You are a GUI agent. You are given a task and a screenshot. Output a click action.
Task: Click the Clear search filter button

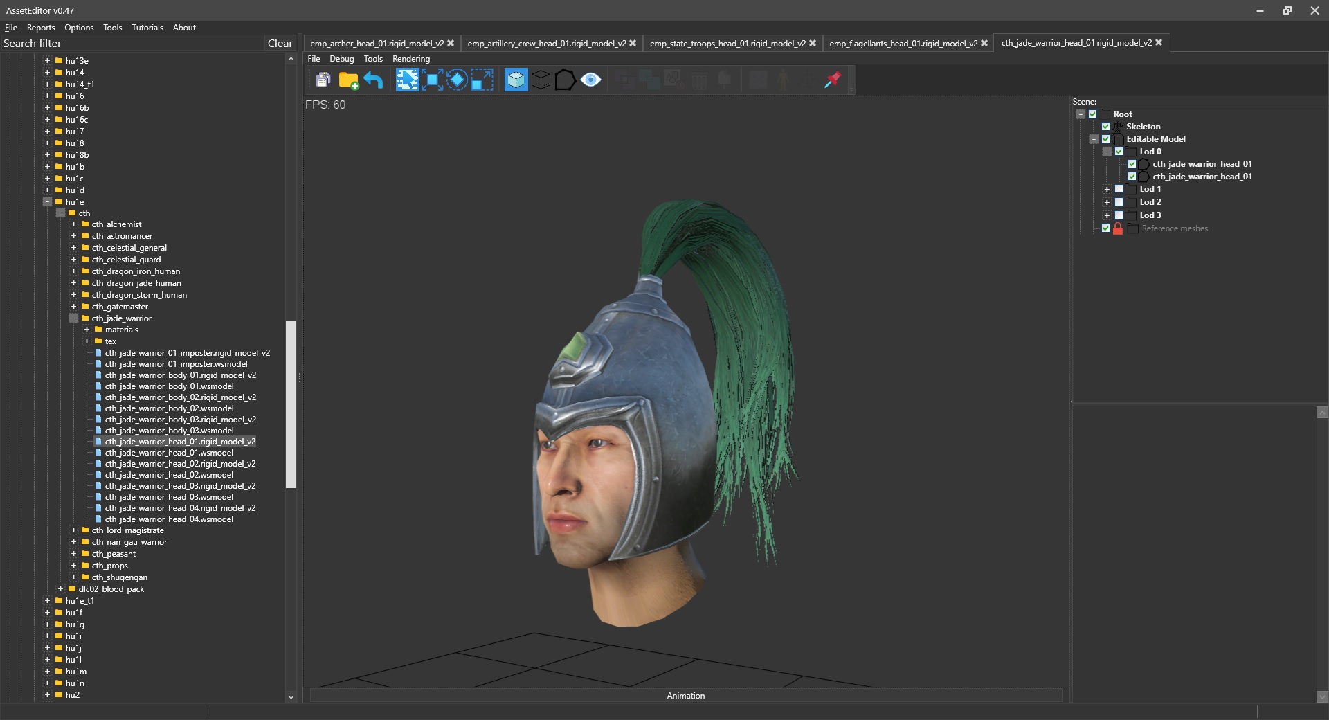point(280,43)
